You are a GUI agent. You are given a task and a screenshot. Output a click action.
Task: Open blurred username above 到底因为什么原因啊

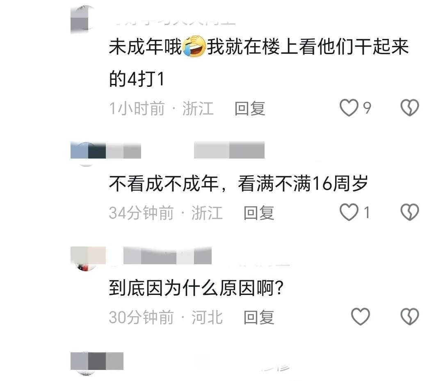(167, 255)
